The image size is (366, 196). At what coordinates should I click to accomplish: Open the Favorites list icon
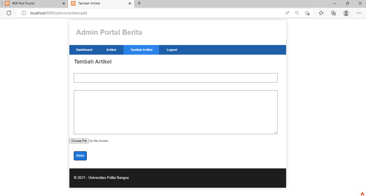[321, 13]
